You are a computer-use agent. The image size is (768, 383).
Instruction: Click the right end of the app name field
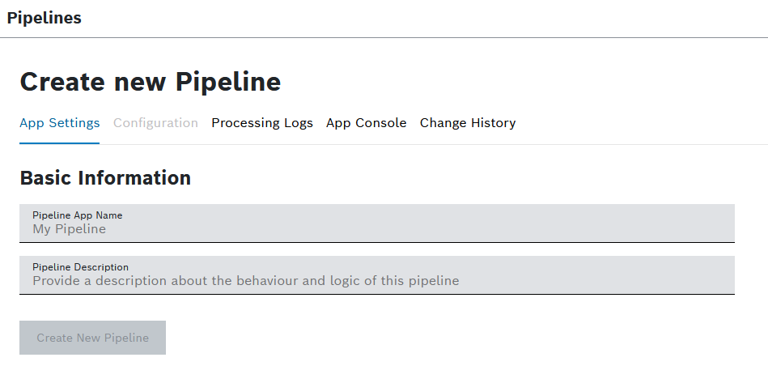click(x=720, y=223)
